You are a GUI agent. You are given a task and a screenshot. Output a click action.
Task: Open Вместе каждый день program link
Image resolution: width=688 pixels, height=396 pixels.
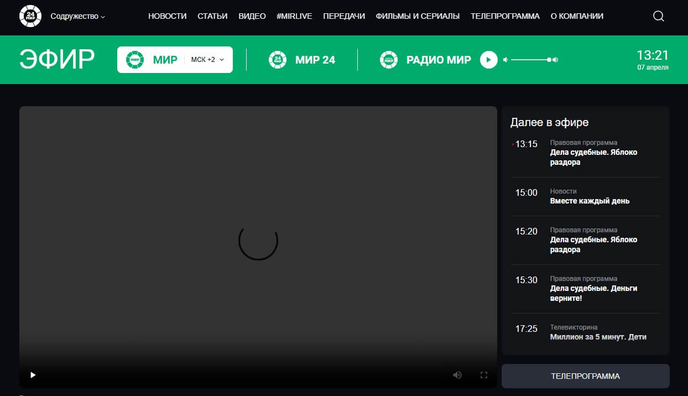590,201
